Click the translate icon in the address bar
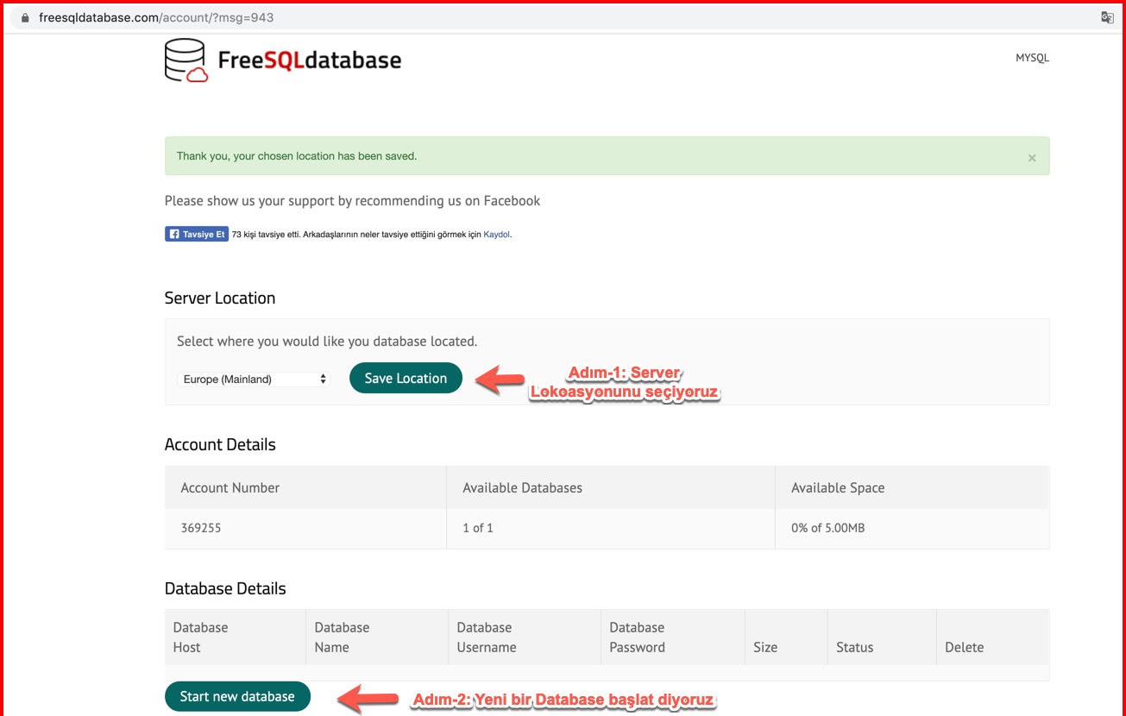This screenshot has width=1126, height=716. [x=1107, y=17]
